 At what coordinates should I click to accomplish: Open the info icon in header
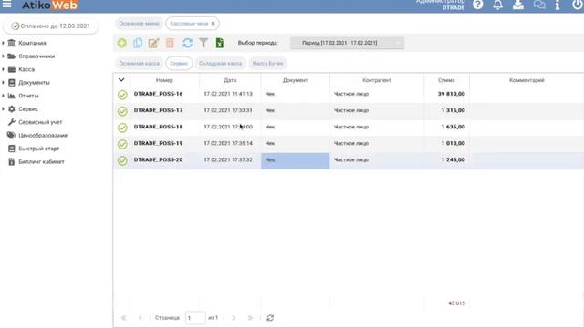point(558,5)
